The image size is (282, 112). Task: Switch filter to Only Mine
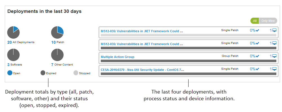(268, 21)
